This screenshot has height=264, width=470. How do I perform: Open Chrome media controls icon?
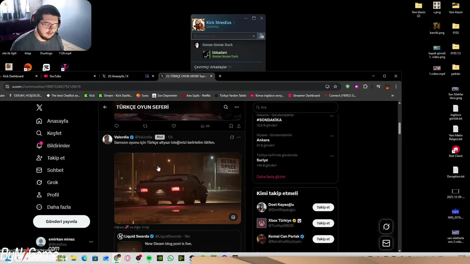[x=378, y=87]
